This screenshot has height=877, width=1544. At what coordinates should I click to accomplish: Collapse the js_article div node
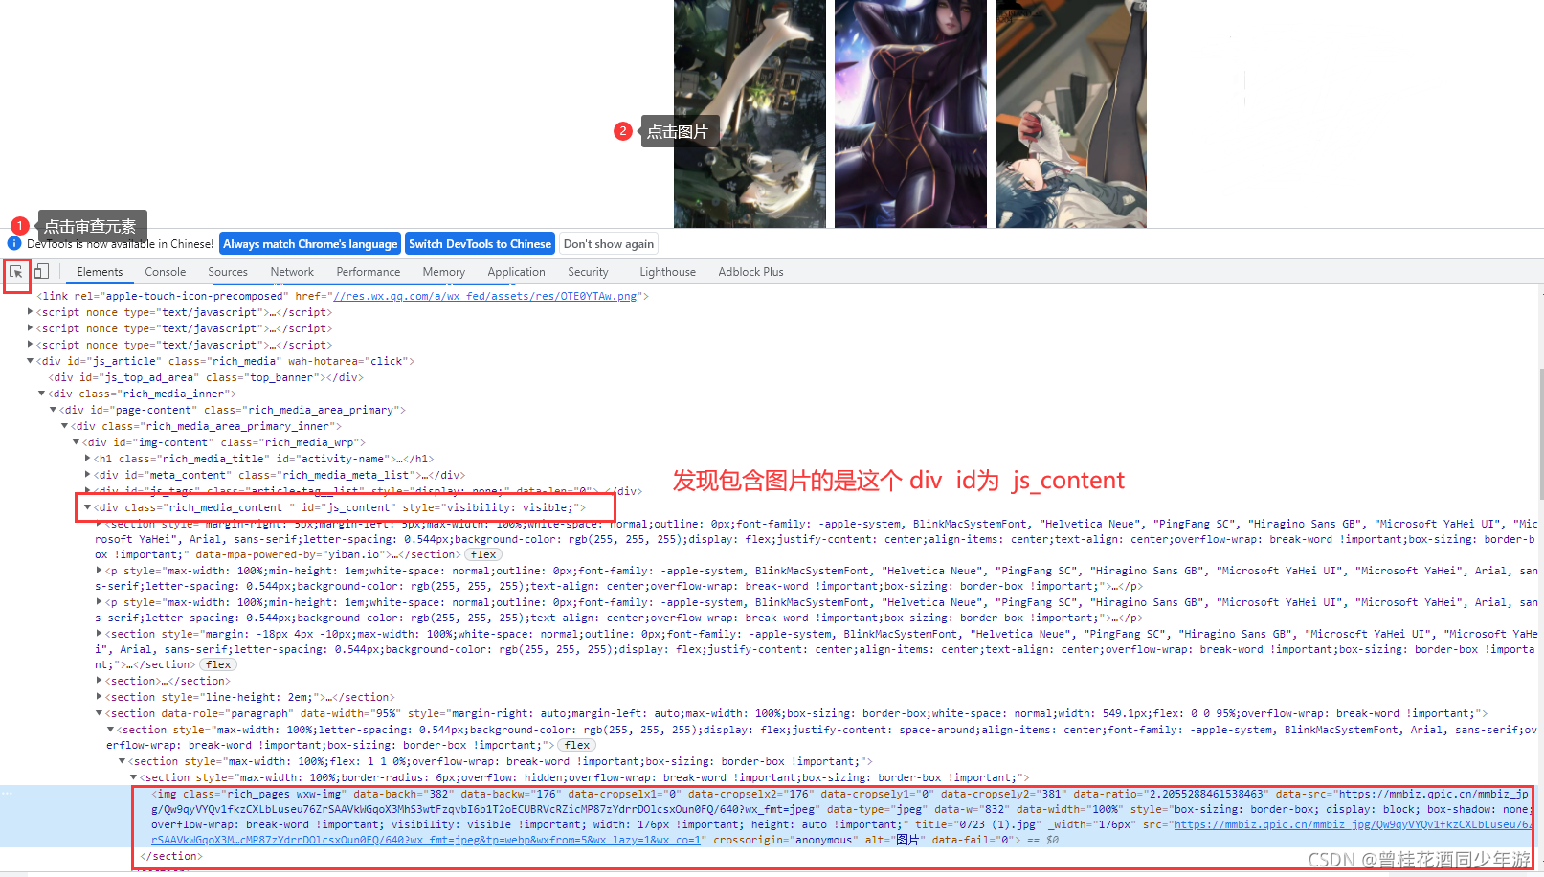click(31, 361)
